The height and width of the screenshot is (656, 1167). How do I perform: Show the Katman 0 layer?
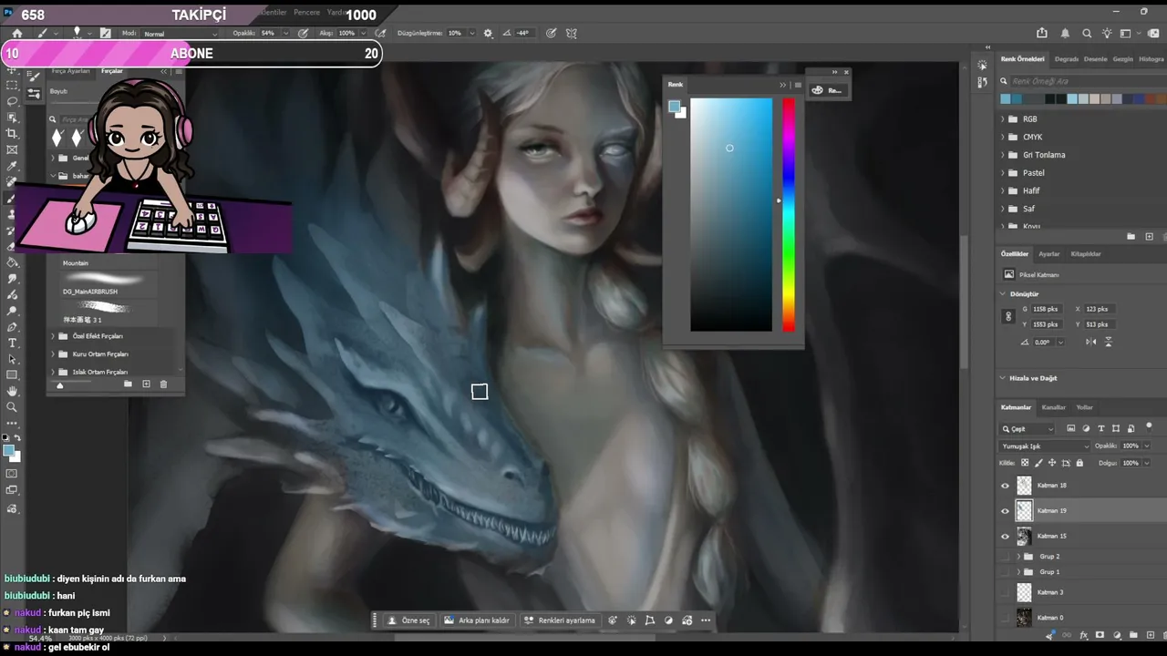tap(1006, 618)
